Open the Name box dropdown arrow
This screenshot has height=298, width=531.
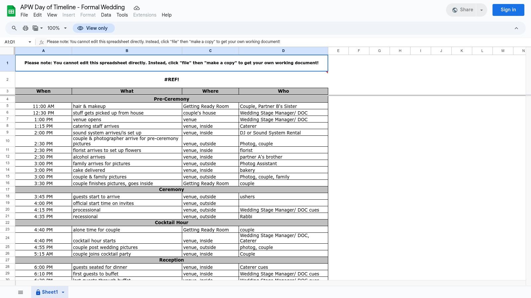coord(30,42)
